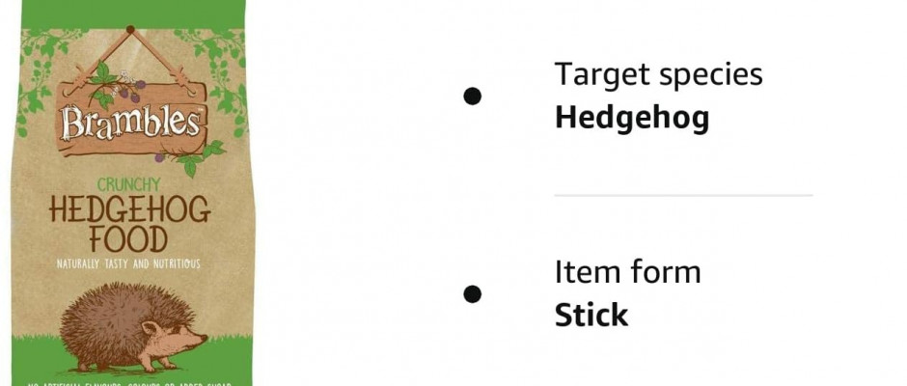Image resolution: width=907 pixels, height=386 pixels.
Task: Select the 'Item form' label
Action: pos(627,272)
